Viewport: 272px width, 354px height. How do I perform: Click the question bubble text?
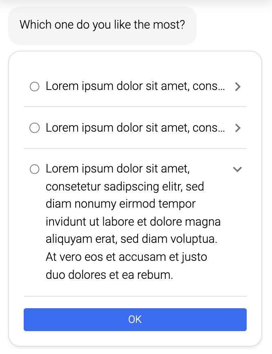(103, 25)
